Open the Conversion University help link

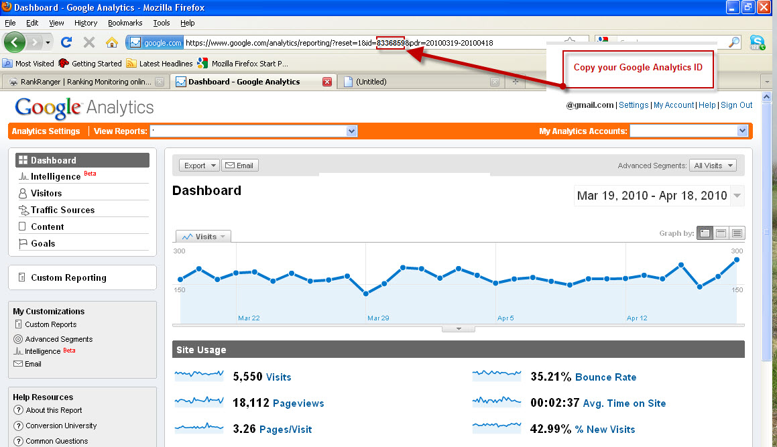[x=61, y=426]
